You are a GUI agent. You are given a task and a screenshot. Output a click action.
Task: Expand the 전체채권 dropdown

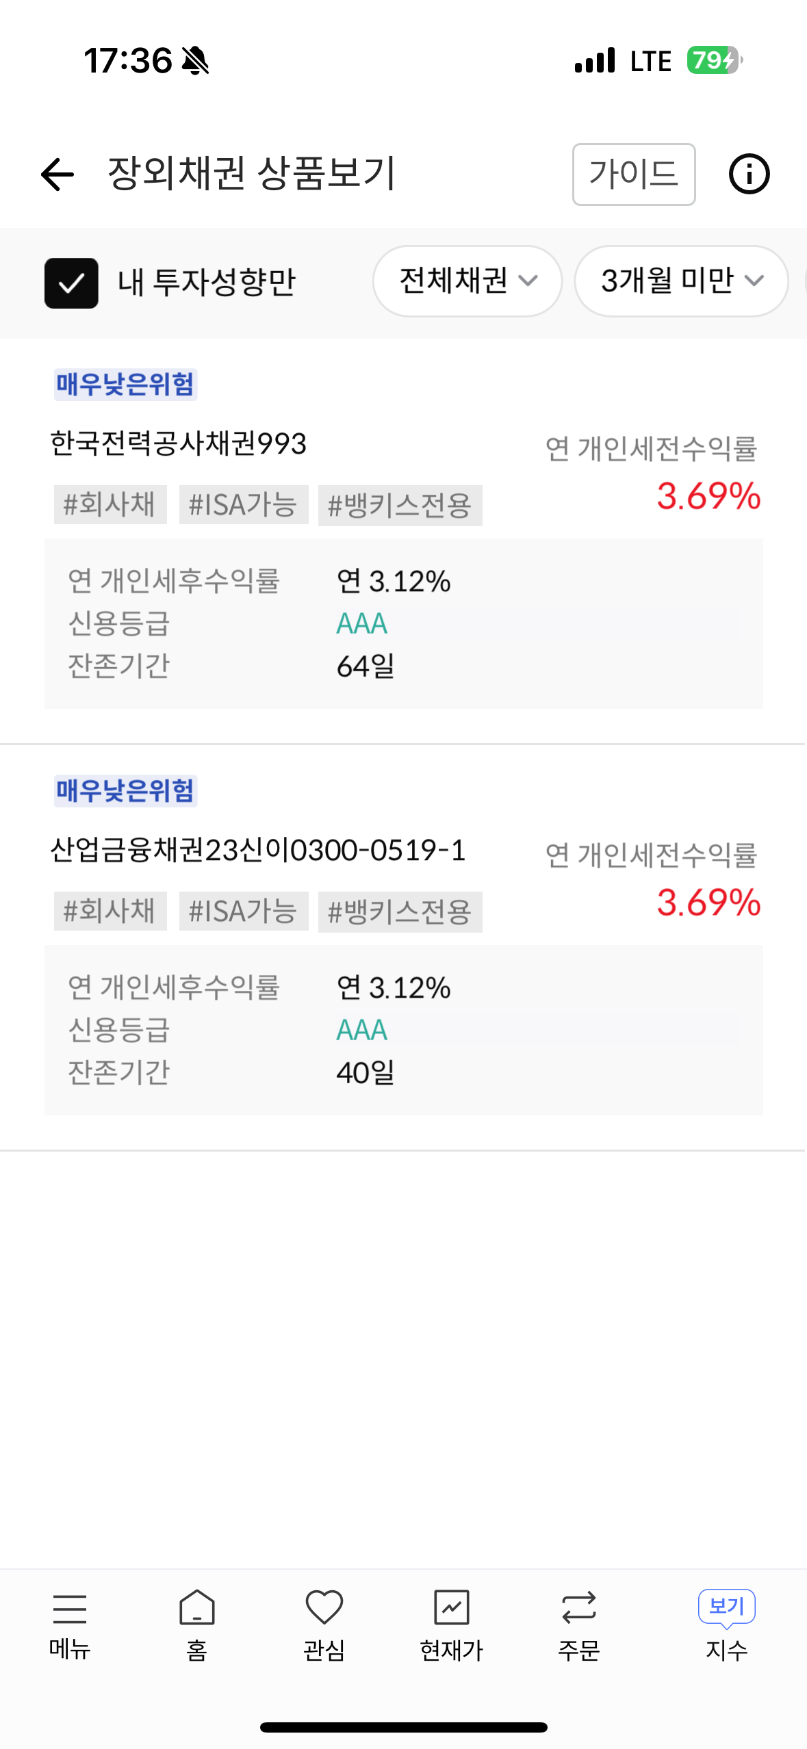467,281
